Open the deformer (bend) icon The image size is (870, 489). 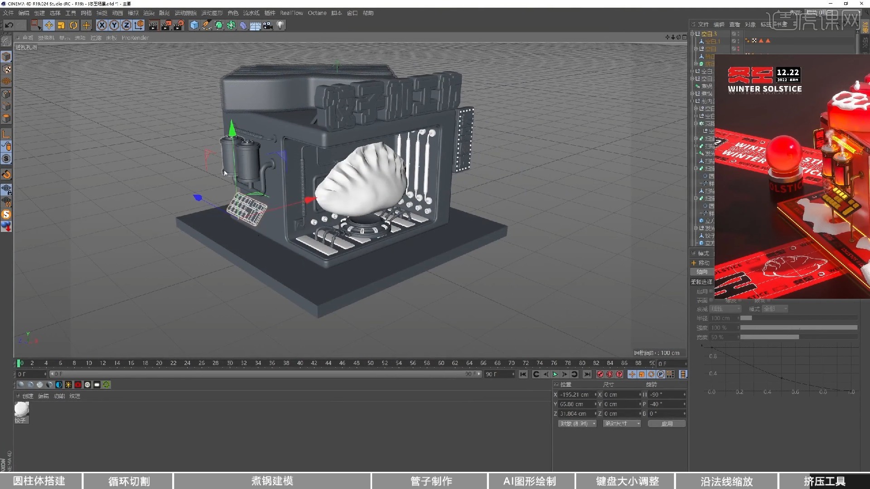[x=243, y=25]
